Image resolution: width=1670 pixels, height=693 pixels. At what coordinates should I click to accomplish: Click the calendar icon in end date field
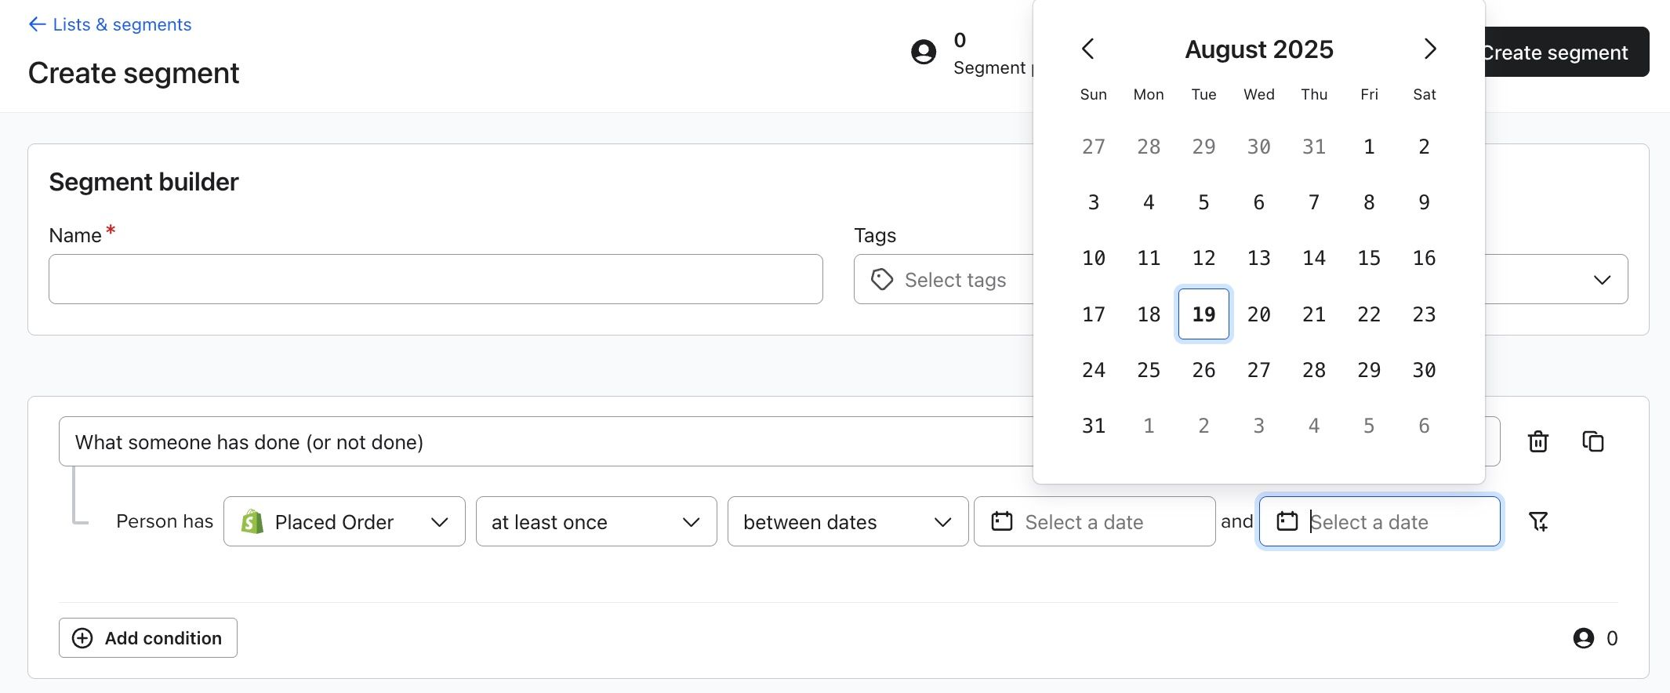click(x=1287, y=521)
